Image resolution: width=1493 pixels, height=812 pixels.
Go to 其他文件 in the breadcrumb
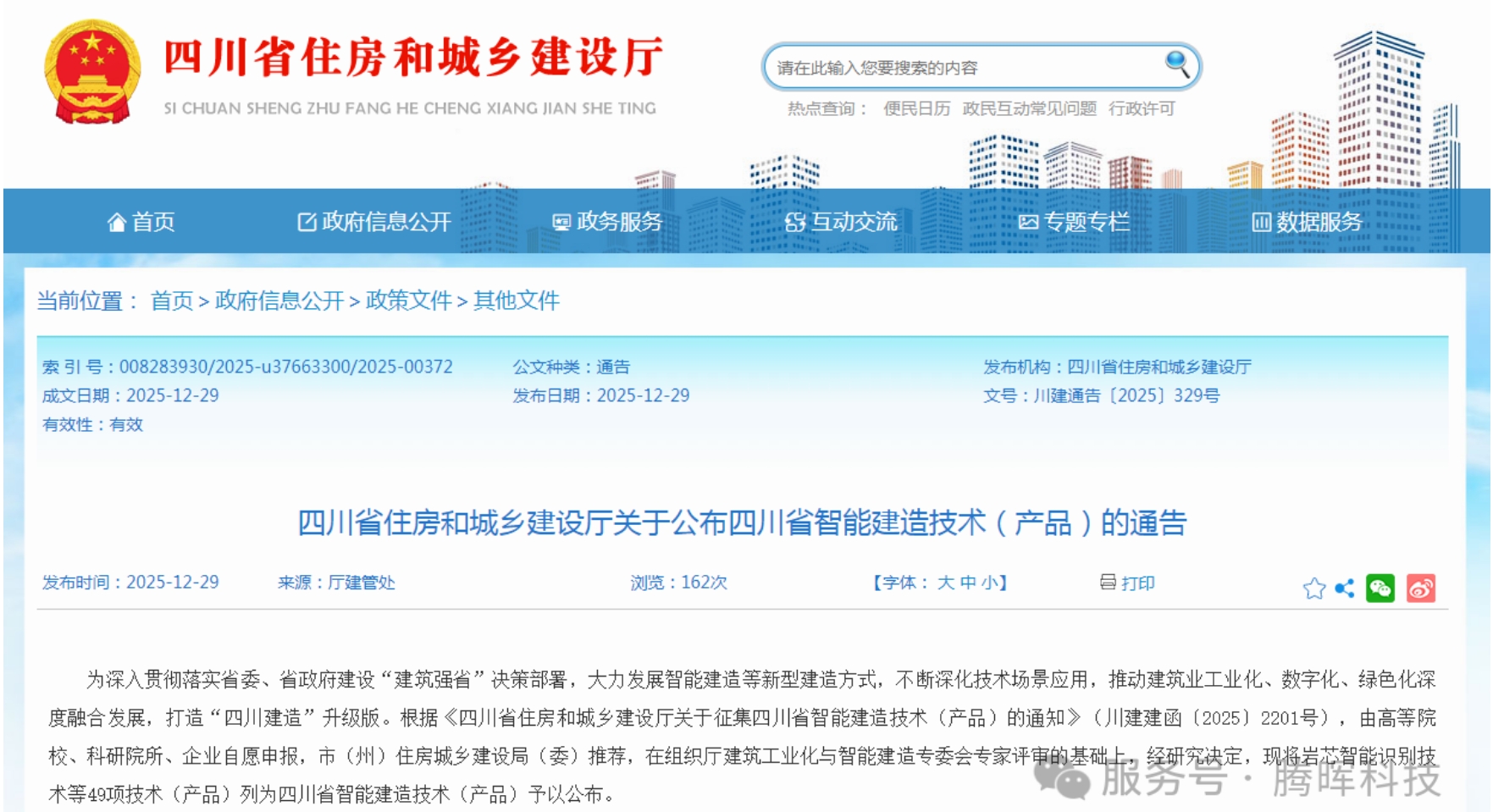(x=516, y=301)
